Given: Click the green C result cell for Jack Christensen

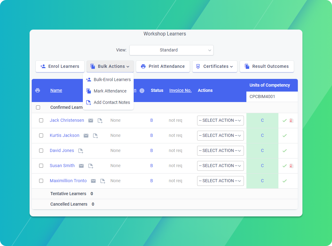Looking at the screenshot, I should [262, 120].
